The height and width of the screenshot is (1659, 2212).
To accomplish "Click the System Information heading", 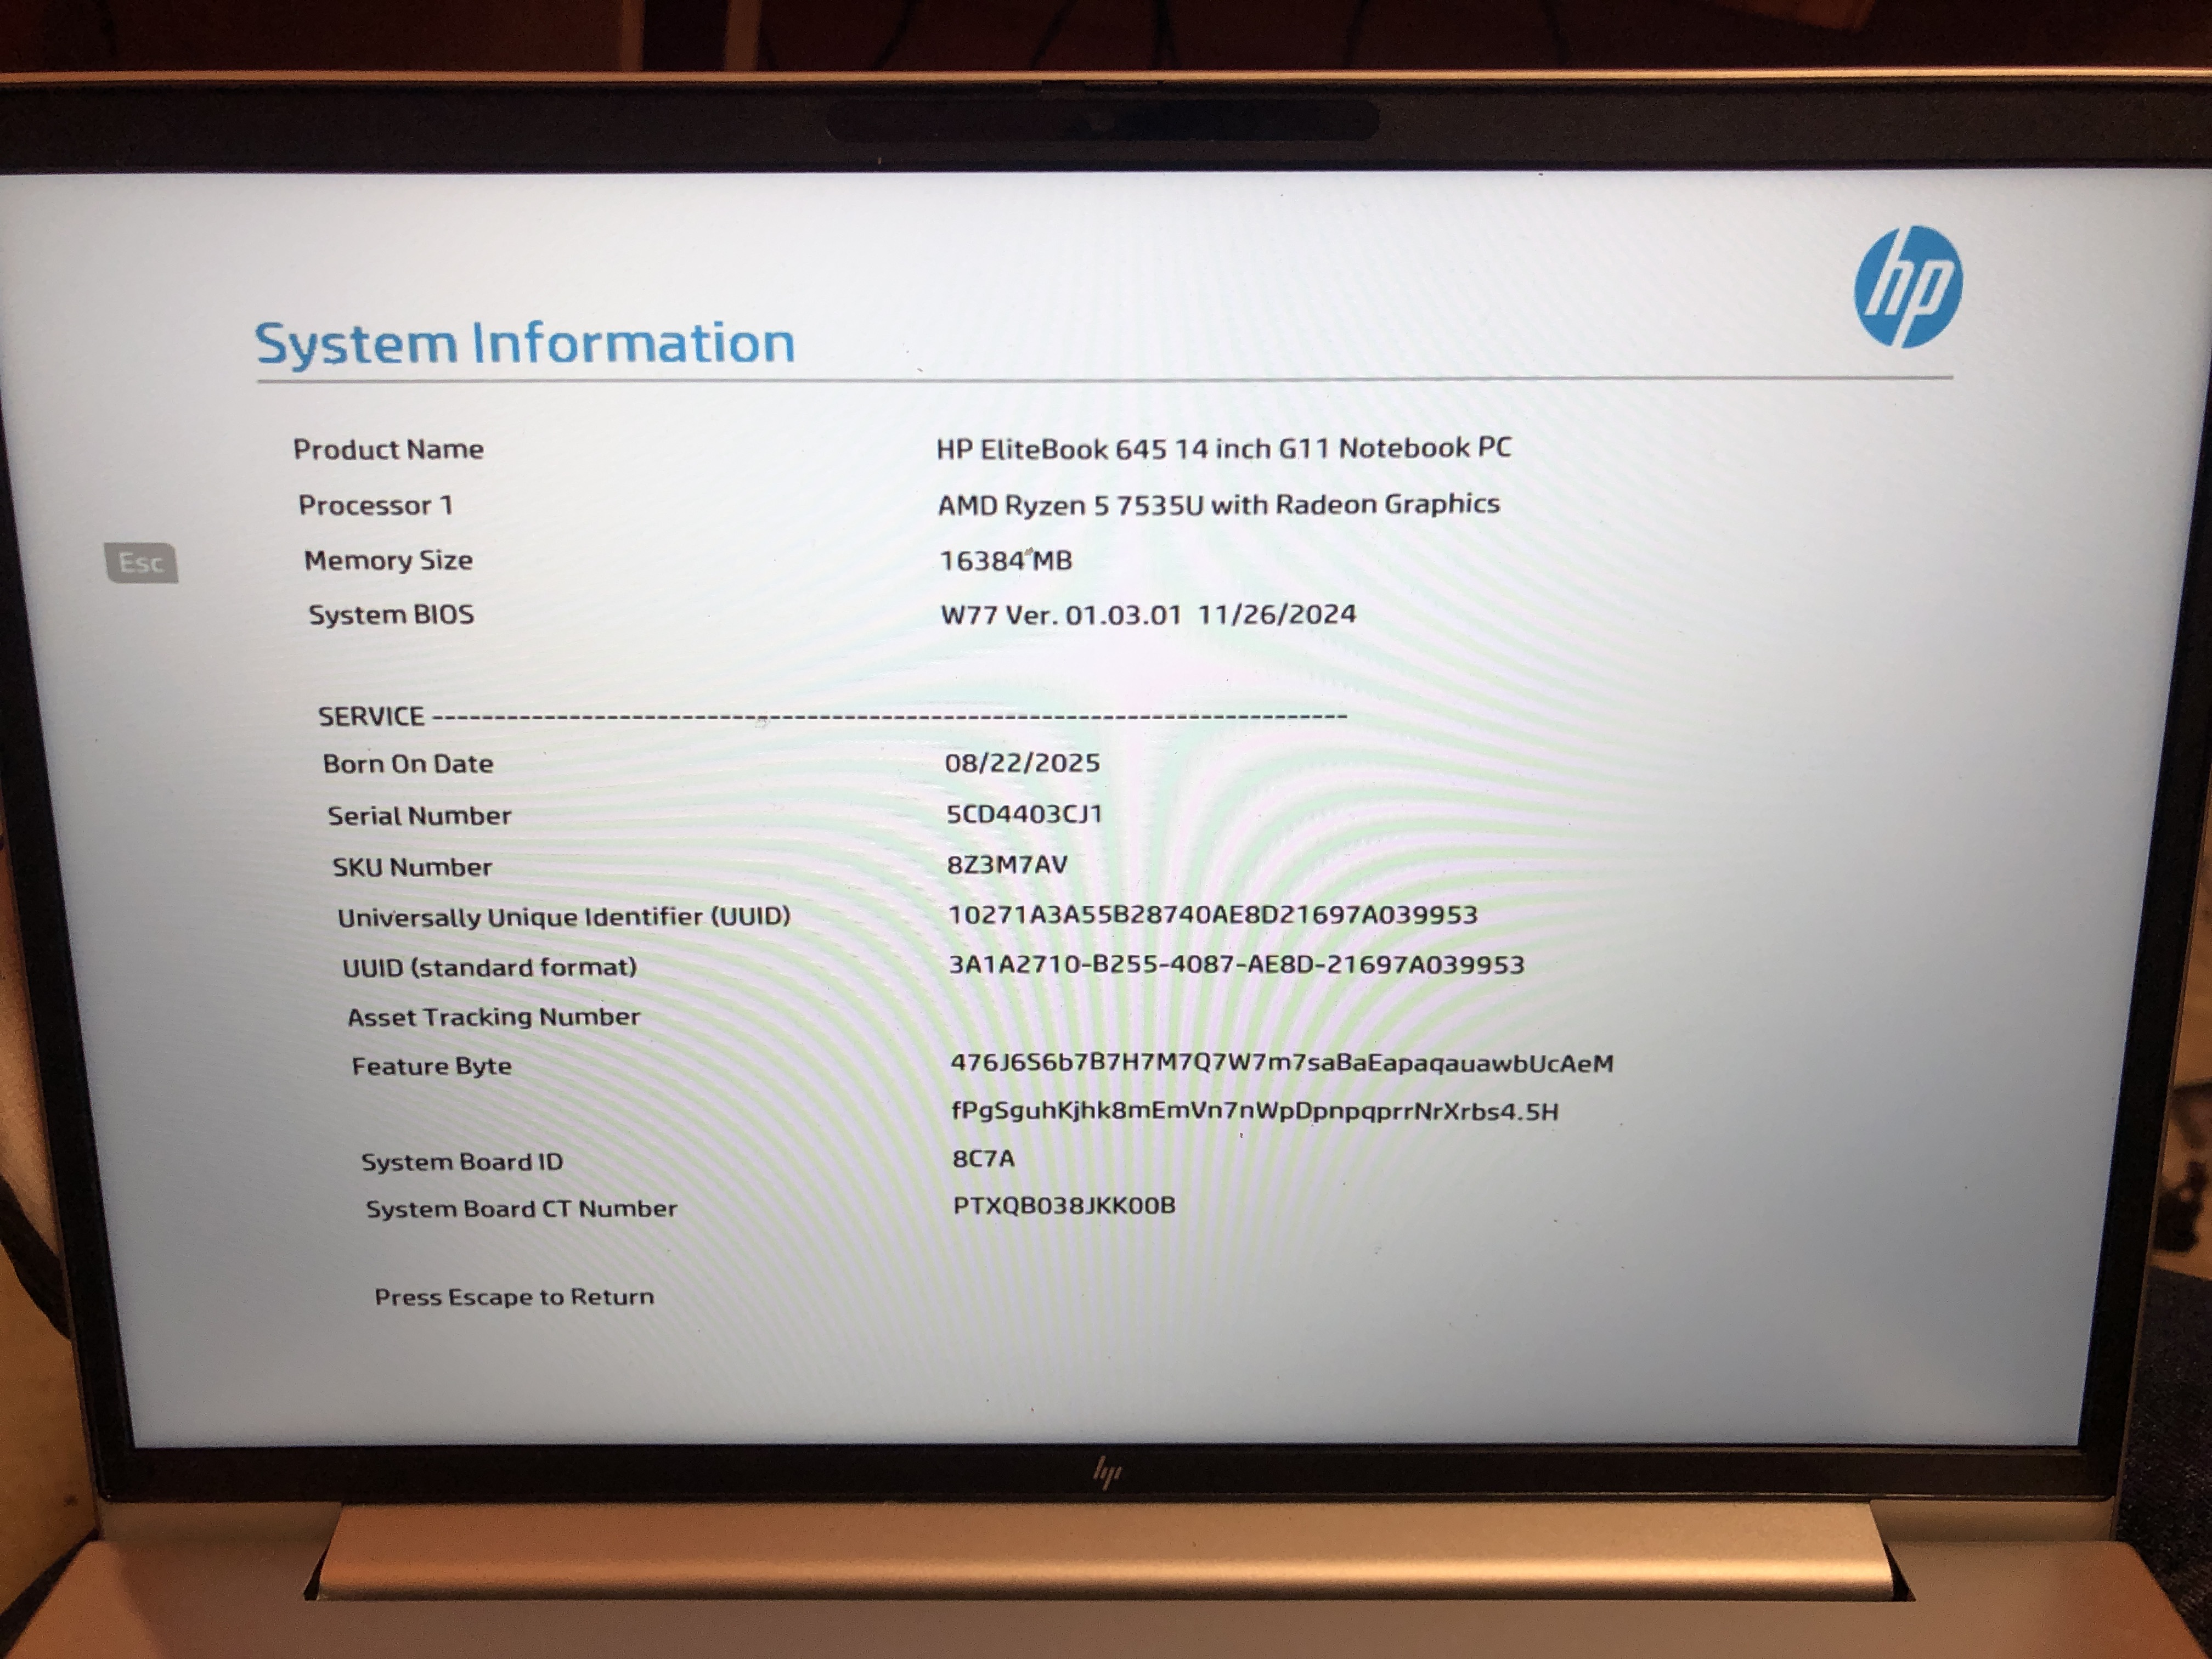I will [x=525, y=343].
